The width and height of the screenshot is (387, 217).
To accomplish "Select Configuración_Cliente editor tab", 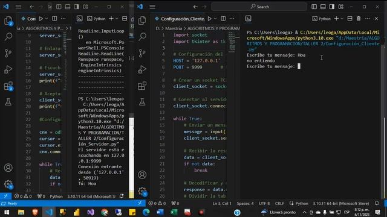I will coord(180,19).
